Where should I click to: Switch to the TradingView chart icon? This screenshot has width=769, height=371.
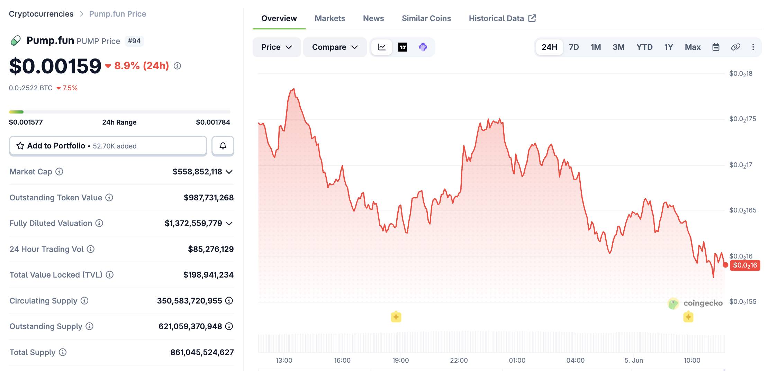(x=402, y=47)
